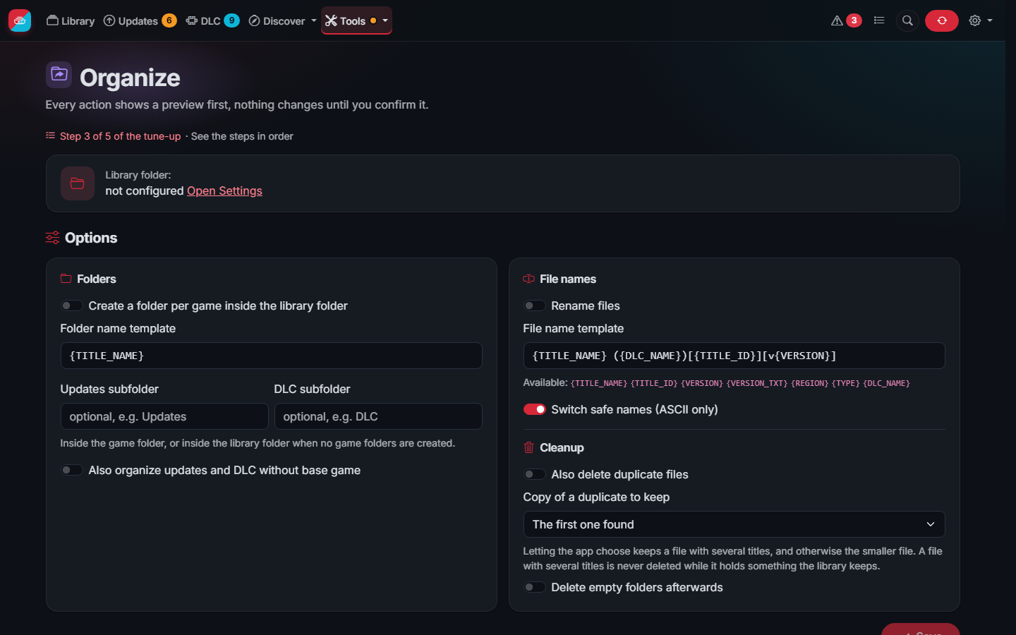Click the search magnifier icon
This screenshot has height=635, width=1016.
tap(907, 20)
